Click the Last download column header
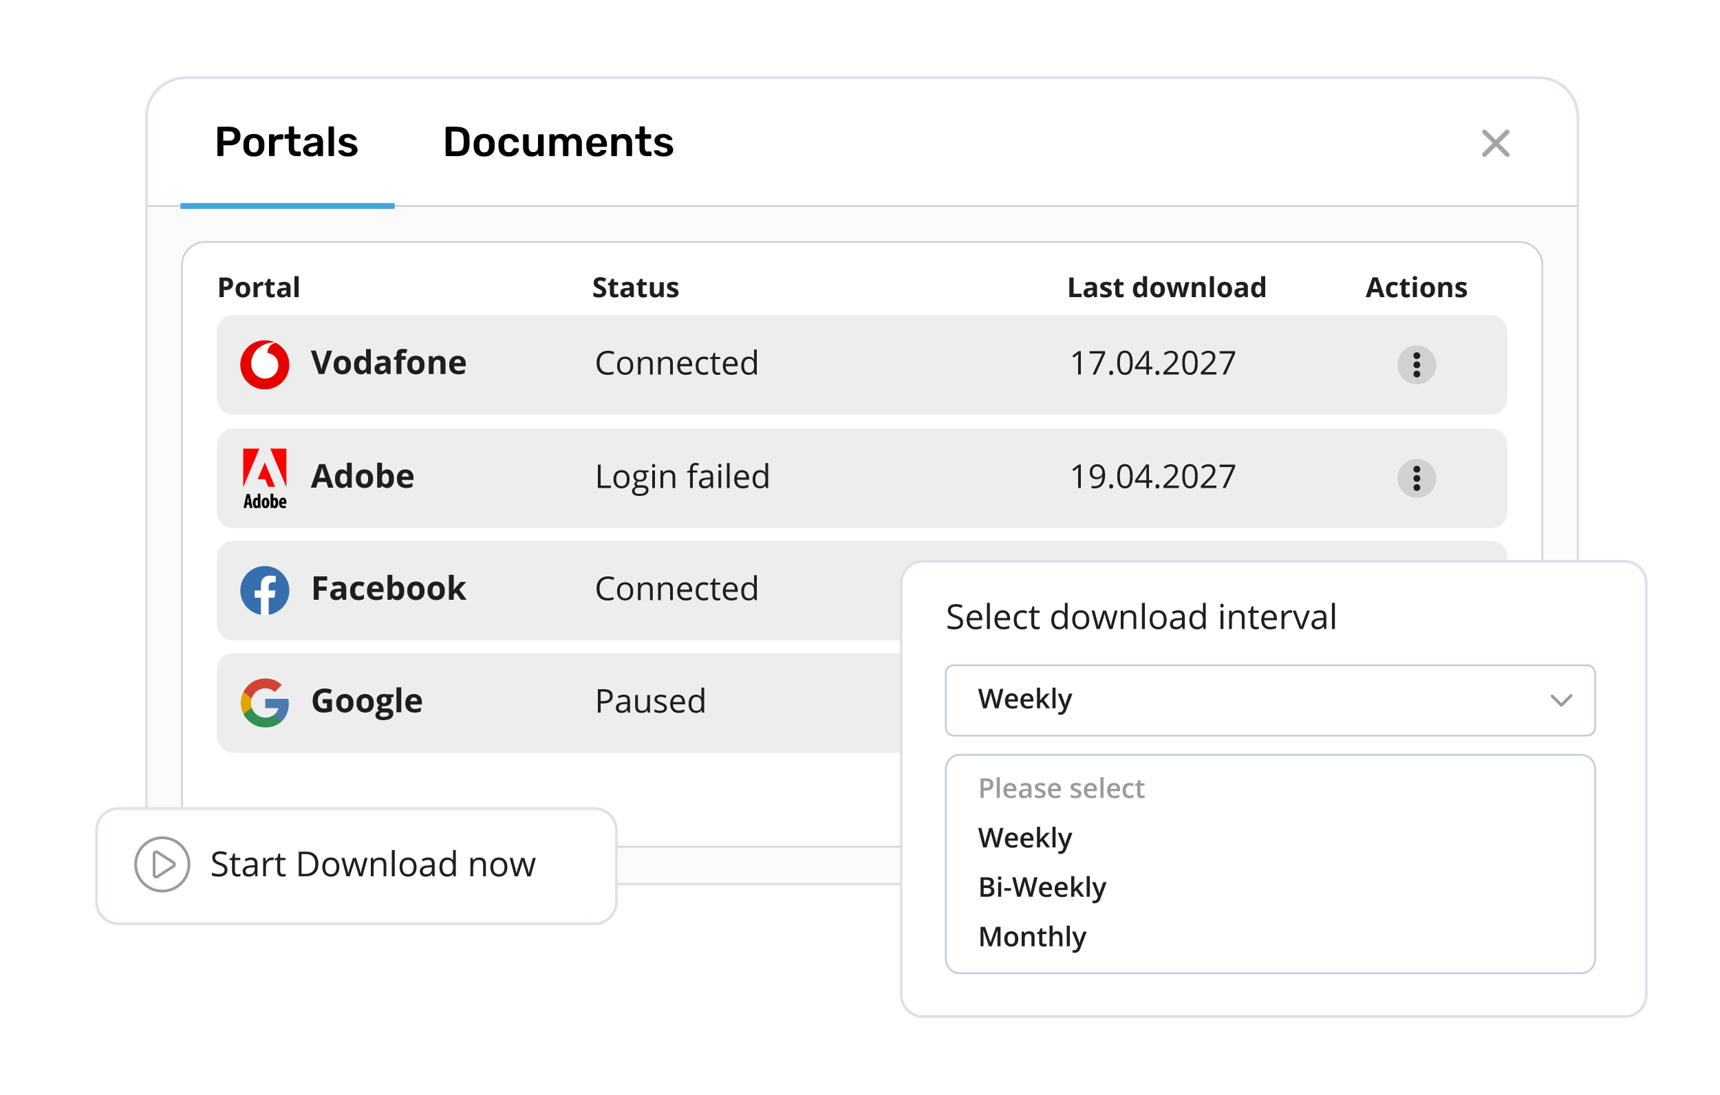This screenshot has width=1720, height=1095. [1165, 287]
